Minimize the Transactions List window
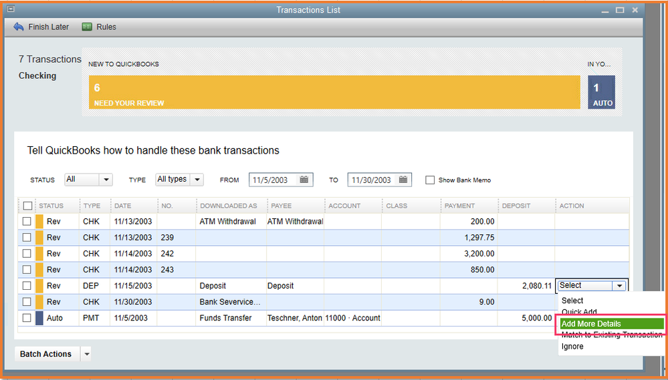 (x=605, y=10)
